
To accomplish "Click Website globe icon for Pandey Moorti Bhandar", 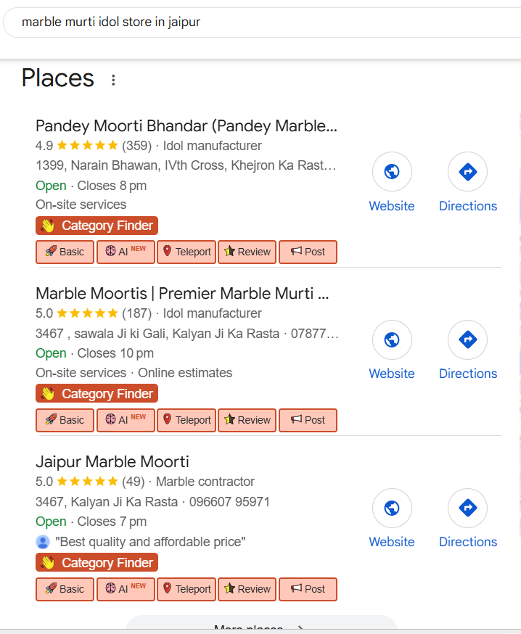I will click(x=392, y=172).
